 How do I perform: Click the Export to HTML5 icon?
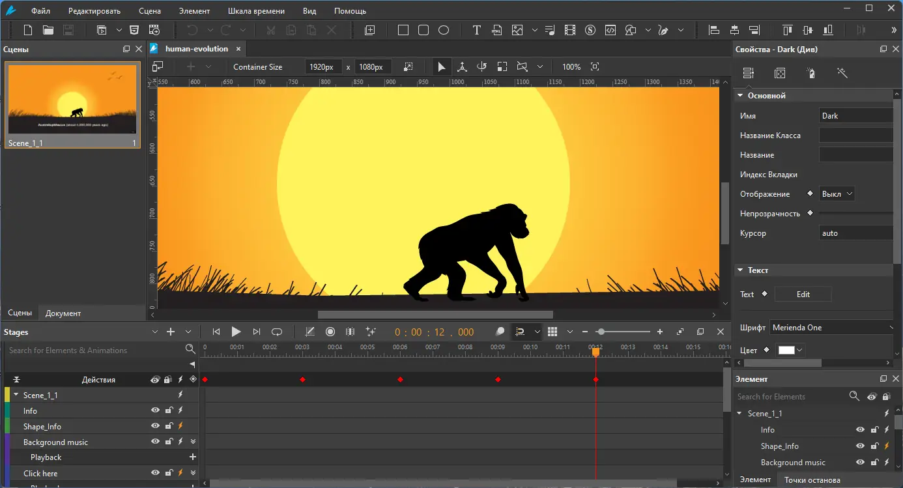[x=134, y=30]
